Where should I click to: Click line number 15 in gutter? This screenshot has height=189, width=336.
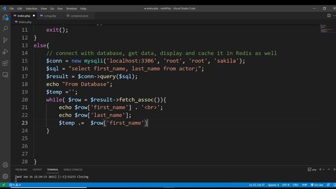click(x=25, y=61)
